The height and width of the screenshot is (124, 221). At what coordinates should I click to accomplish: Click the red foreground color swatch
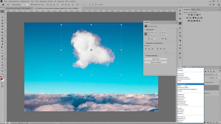[1, 79]
